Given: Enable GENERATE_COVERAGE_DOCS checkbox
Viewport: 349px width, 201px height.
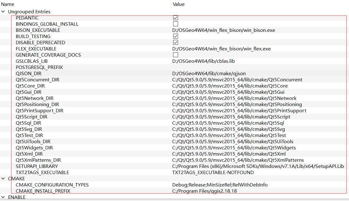Looking at the screenshot, I should (x=175, y=55).
